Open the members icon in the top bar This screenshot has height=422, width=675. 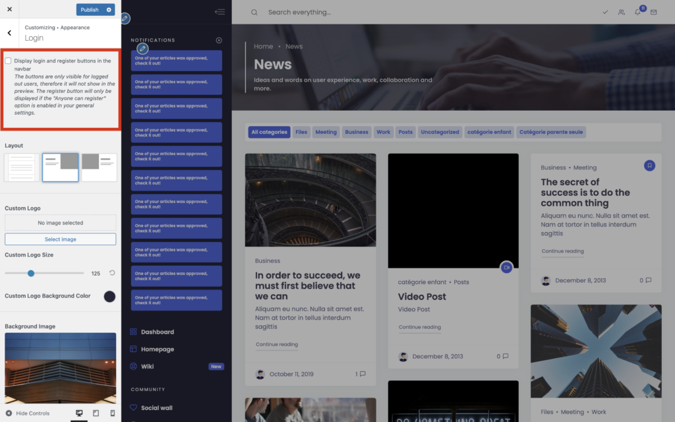point(621,12)
